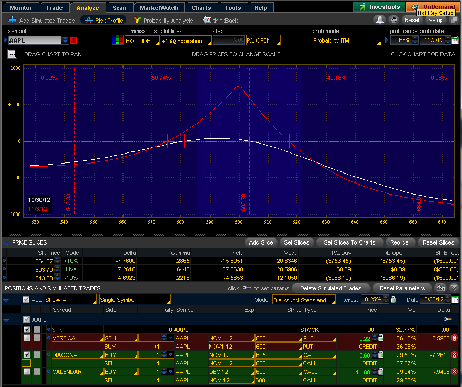Open prob date calendar icon

click(x=455, y=40)
